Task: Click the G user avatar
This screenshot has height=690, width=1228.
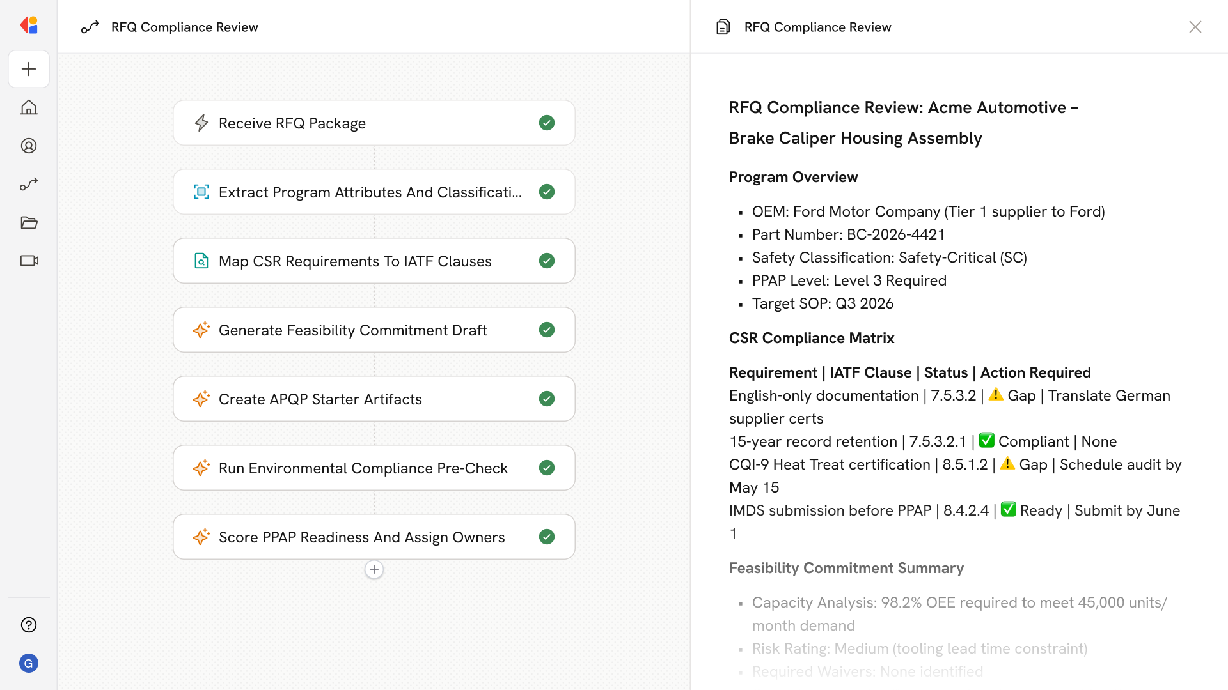Action: point(29,663)
